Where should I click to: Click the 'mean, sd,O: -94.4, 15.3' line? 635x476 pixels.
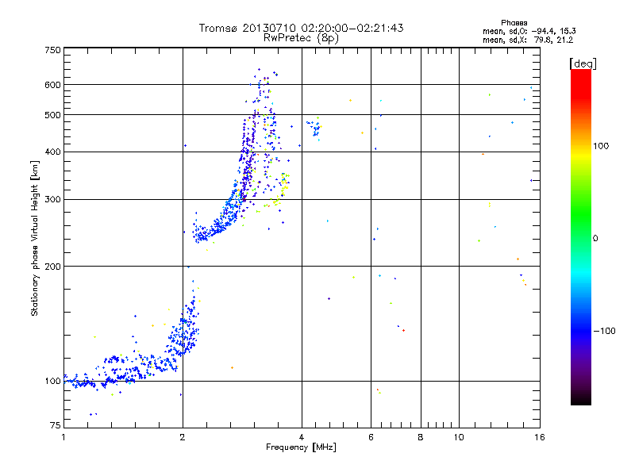pyautogui.click(x=529, y=31)
